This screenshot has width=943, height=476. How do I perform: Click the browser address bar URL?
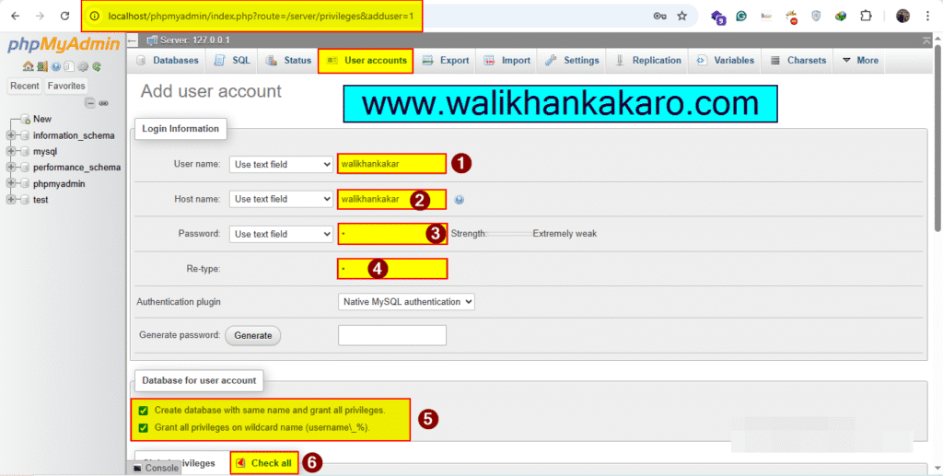pyautogui.click(x=261, y=17)
